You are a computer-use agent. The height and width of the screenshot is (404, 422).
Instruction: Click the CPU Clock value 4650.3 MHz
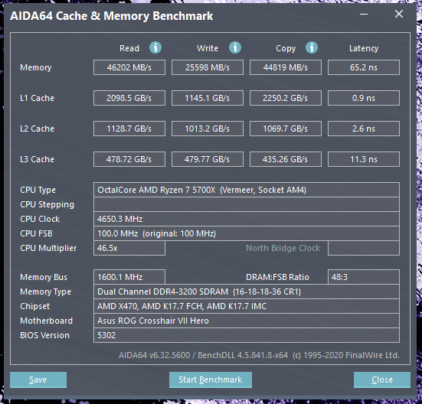[247, 219]
